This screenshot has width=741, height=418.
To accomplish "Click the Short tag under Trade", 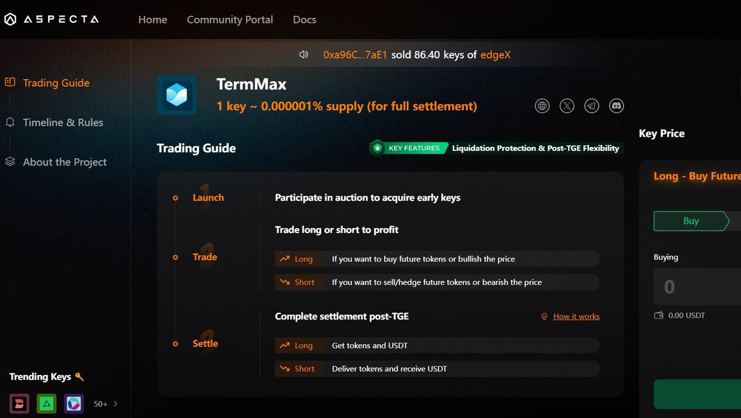I will [299, 282].
